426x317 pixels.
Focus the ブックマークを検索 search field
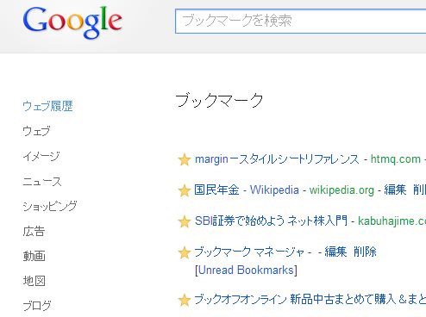pyautogui.click(x=301, y=21)
